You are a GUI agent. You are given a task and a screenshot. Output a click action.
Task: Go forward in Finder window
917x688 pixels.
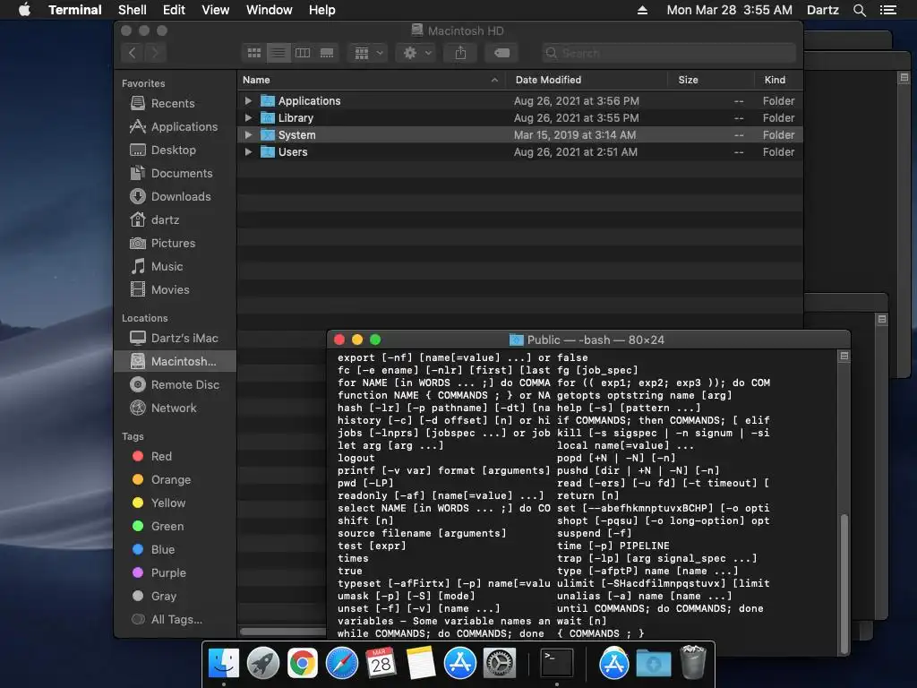(155, 53)
